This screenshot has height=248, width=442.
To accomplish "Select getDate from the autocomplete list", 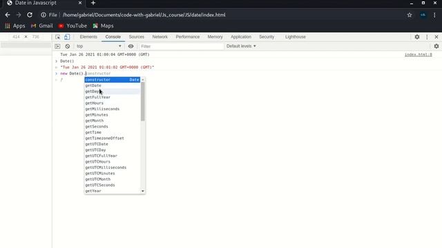I will click(x=113, y=85).
